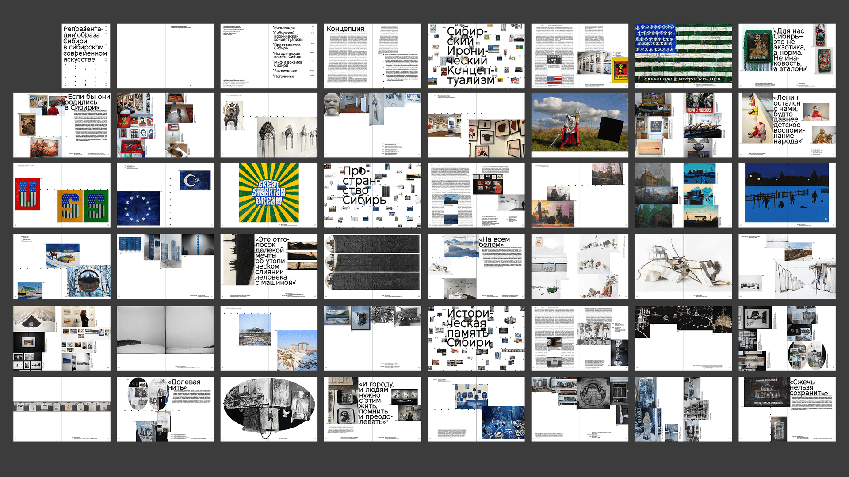The height and width of the screenshot is (477, 849).
Task: Select the Соединенные Штаты Сибири flag spread
Action: (683, 56)
